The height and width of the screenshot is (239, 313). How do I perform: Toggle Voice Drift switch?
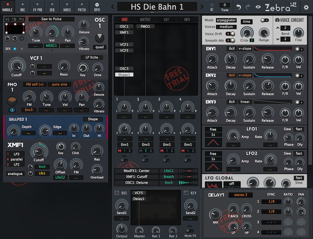230,34
